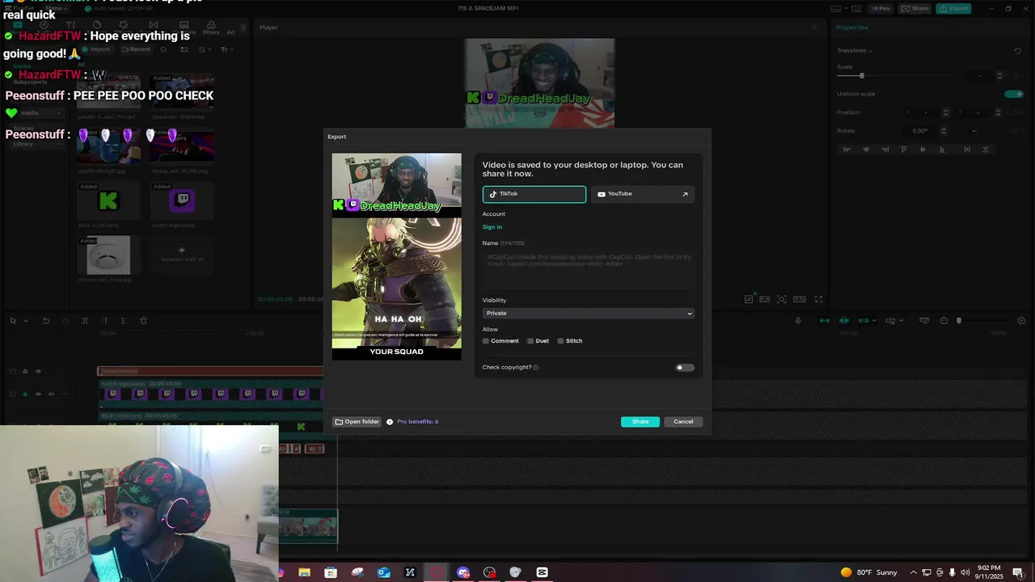The image size is (1035, 582).
Task: Click the timeline split icon
Action: pyautogui.click(x=85, y=321)
